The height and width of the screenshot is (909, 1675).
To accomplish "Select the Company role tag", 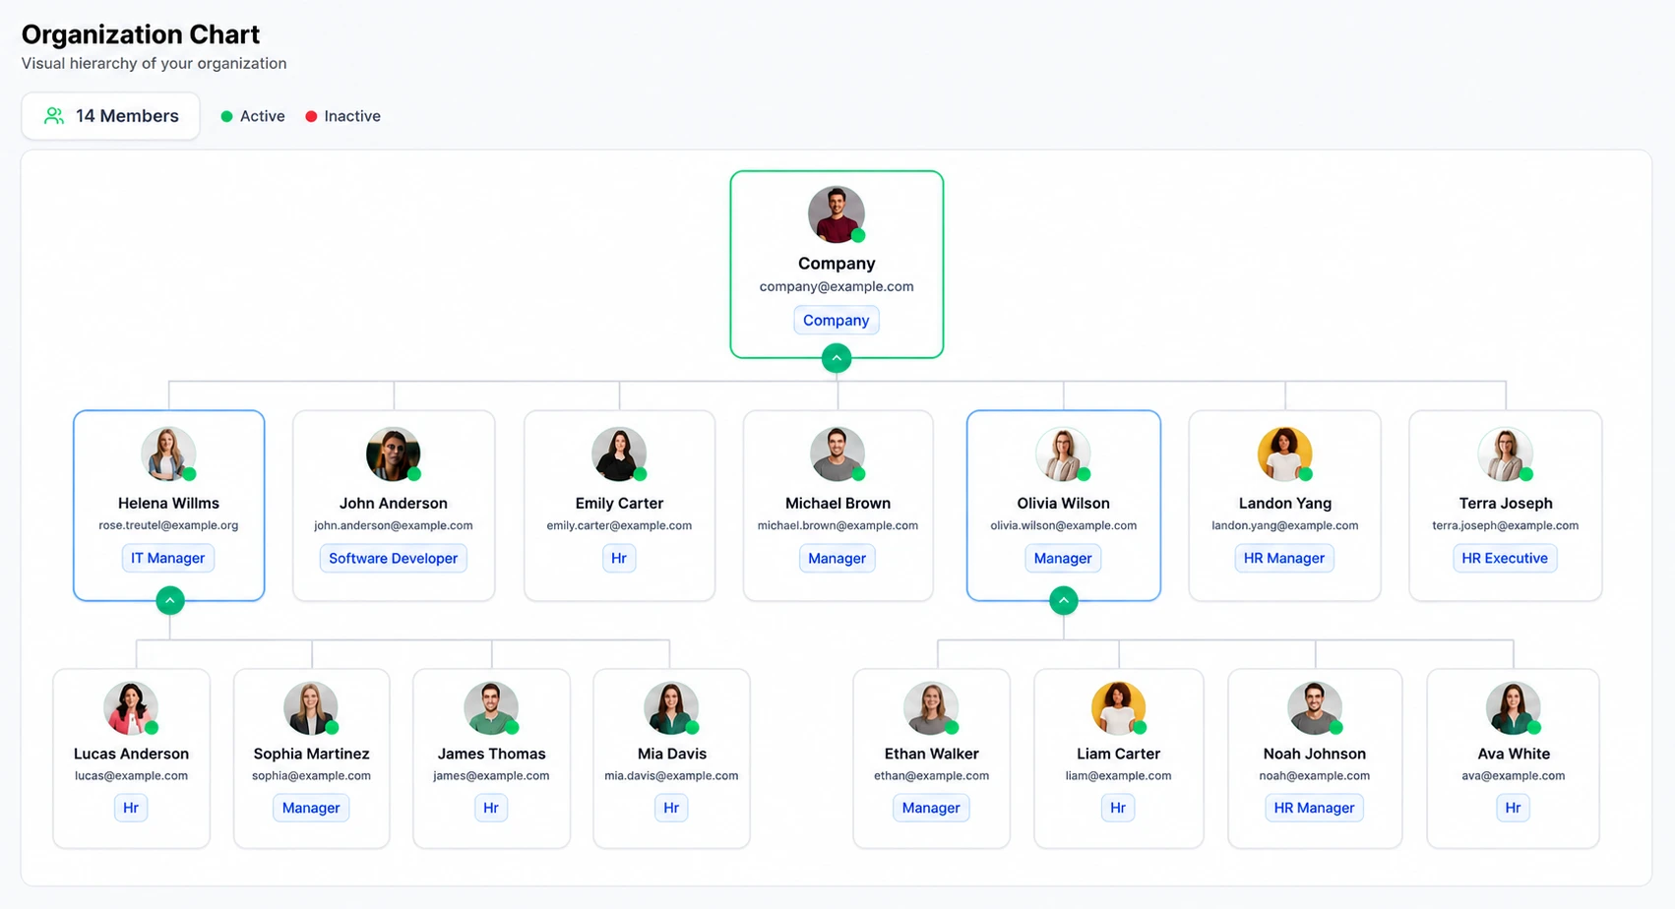I will point(837,320).
